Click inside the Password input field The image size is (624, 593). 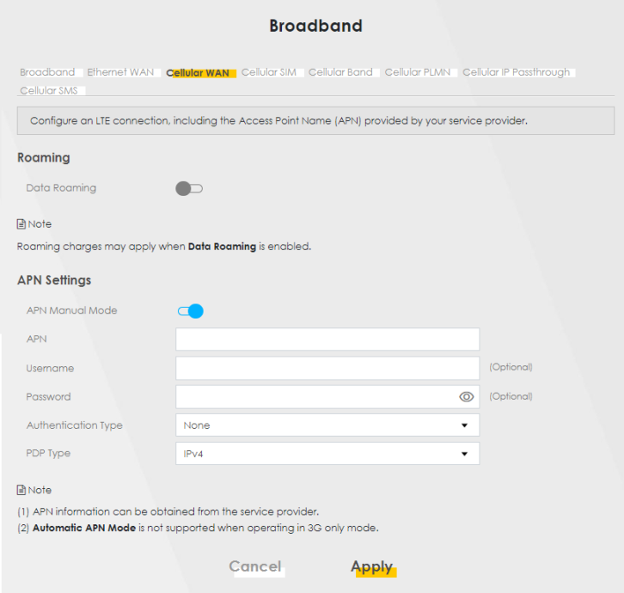pos(314,397)
